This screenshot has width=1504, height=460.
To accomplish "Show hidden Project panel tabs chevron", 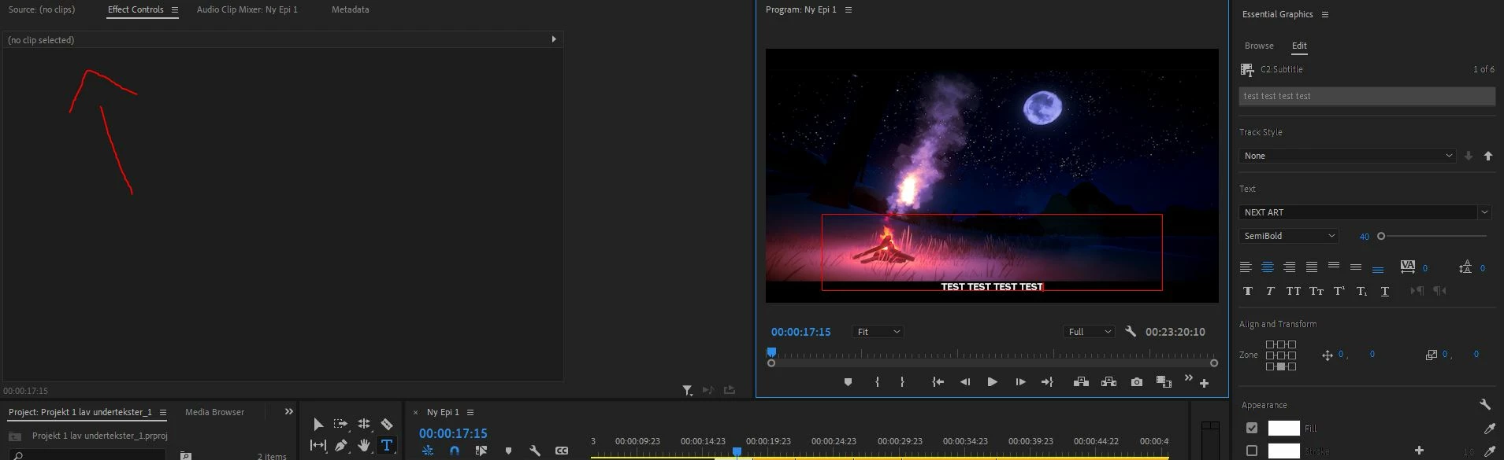I will pos(288,412).
